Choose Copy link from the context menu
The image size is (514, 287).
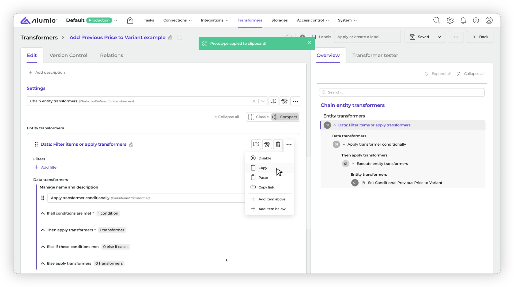pos(269,187)
